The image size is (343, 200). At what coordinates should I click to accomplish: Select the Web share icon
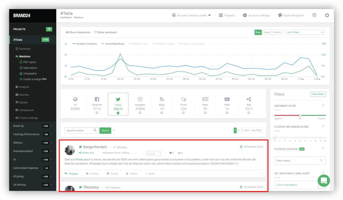pyautogui.click(x=249, y=99)
